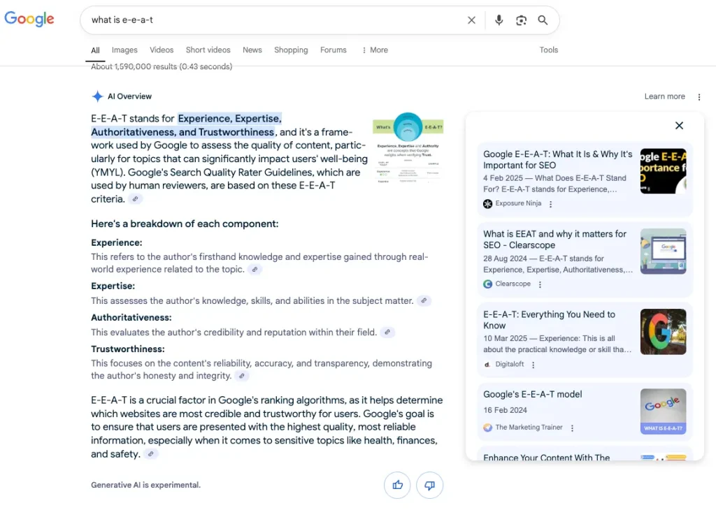The height and width of the screenshot is (510, 716).
Task: Give thumbs up to AI Overview
Action: tap(397, 485)
